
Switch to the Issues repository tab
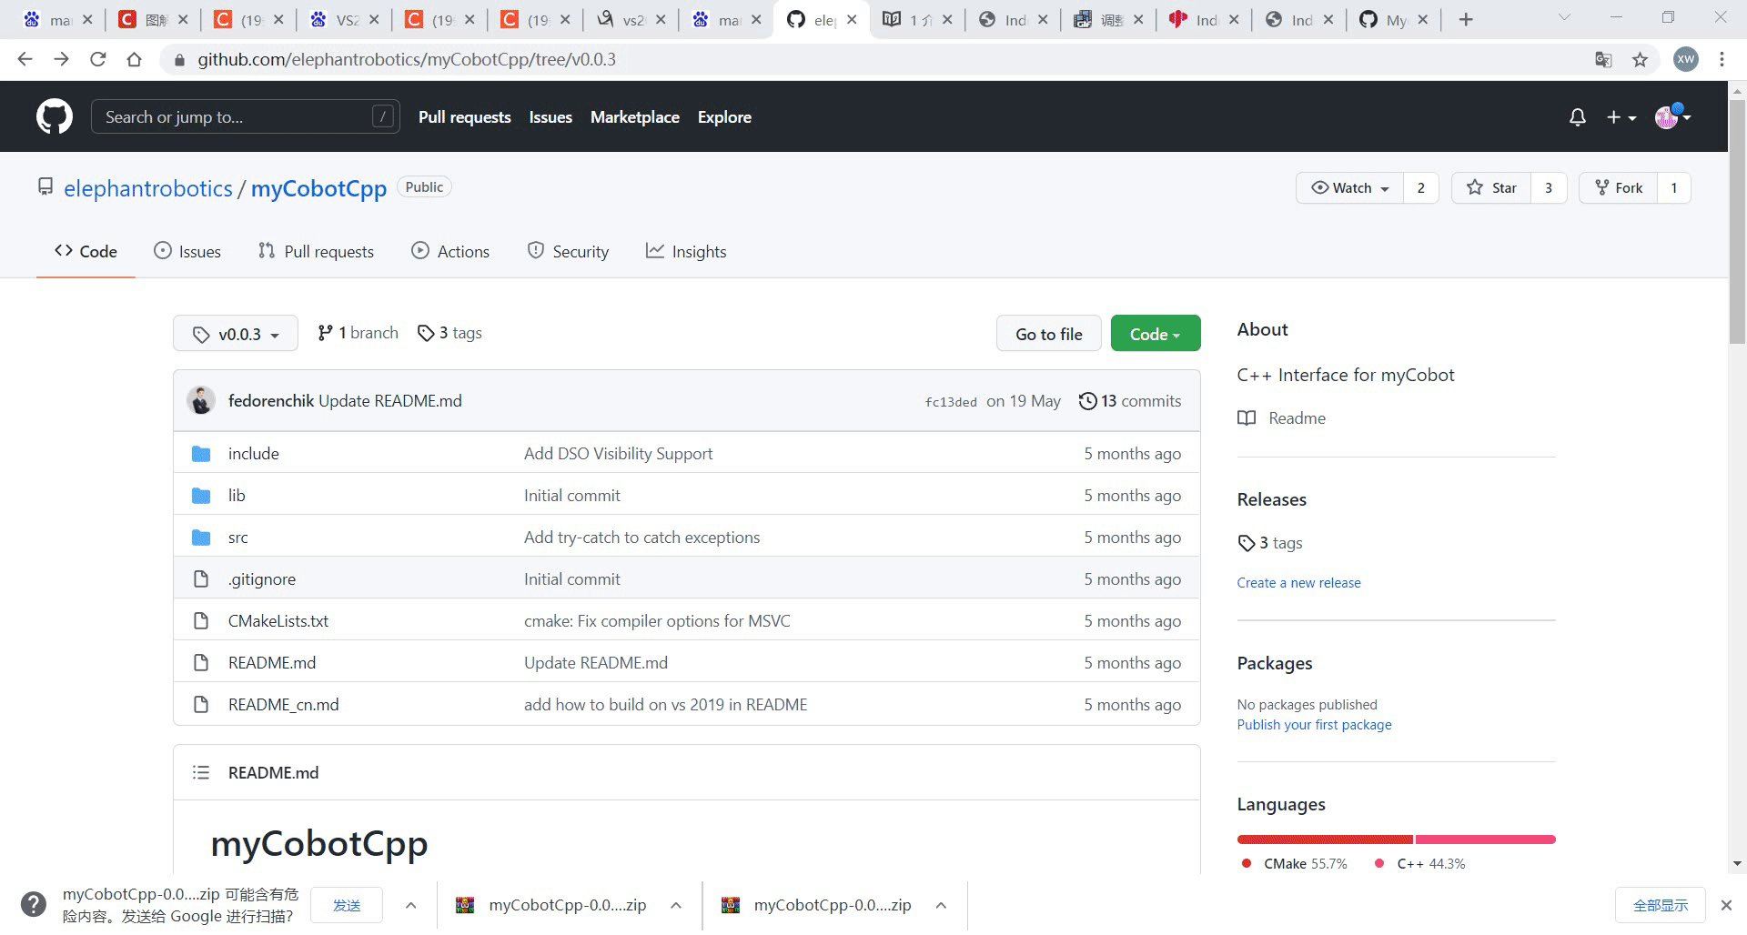pyautogui.click(x=187, y=252)
